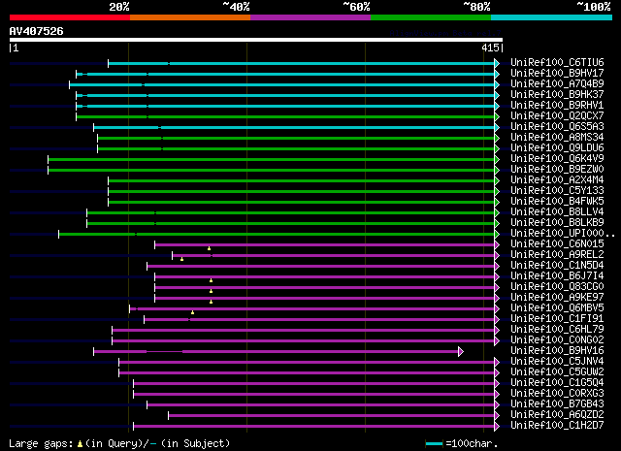This screenshot has height=451, width=621.
Task: Click the purple arrowhead on the C0RXG3 row
Action: coord(497,395)
